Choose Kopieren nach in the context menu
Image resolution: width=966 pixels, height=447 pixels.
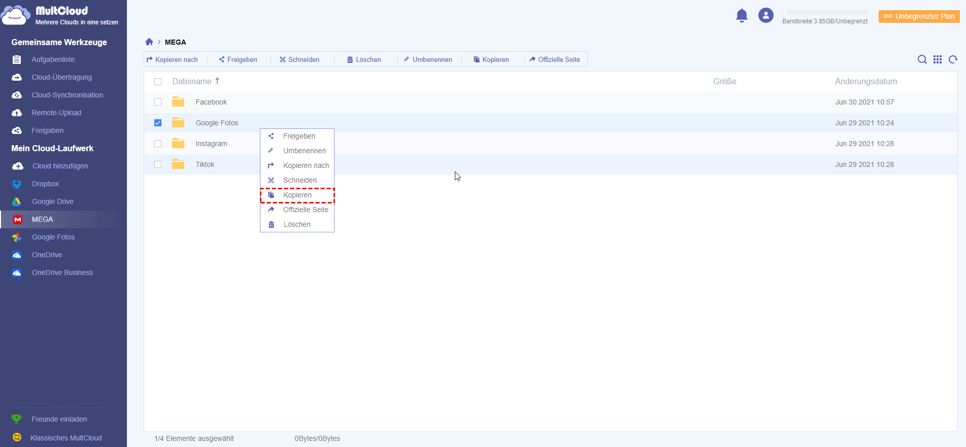click(x=297, y=165)
